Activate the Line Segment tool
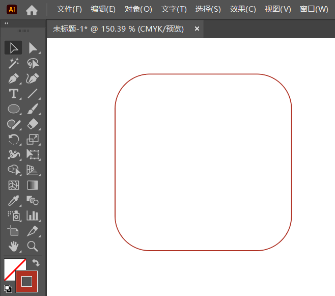Screen dimensions: 335x296 pos(33,94)
